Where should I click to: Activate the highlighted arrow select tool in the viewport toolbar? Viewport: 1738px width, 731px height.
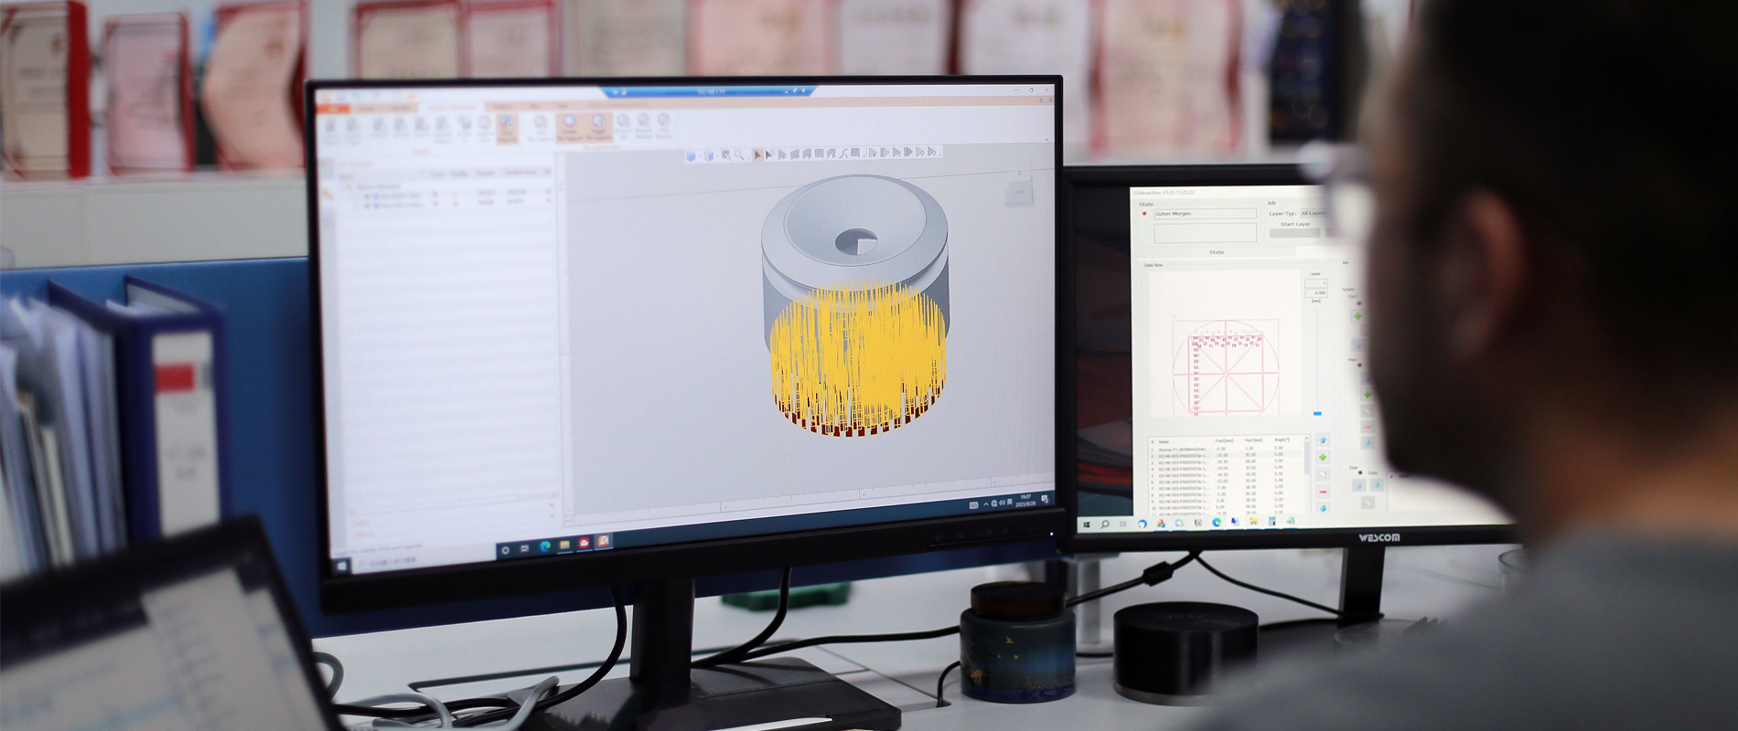click(x=758, y=155)
